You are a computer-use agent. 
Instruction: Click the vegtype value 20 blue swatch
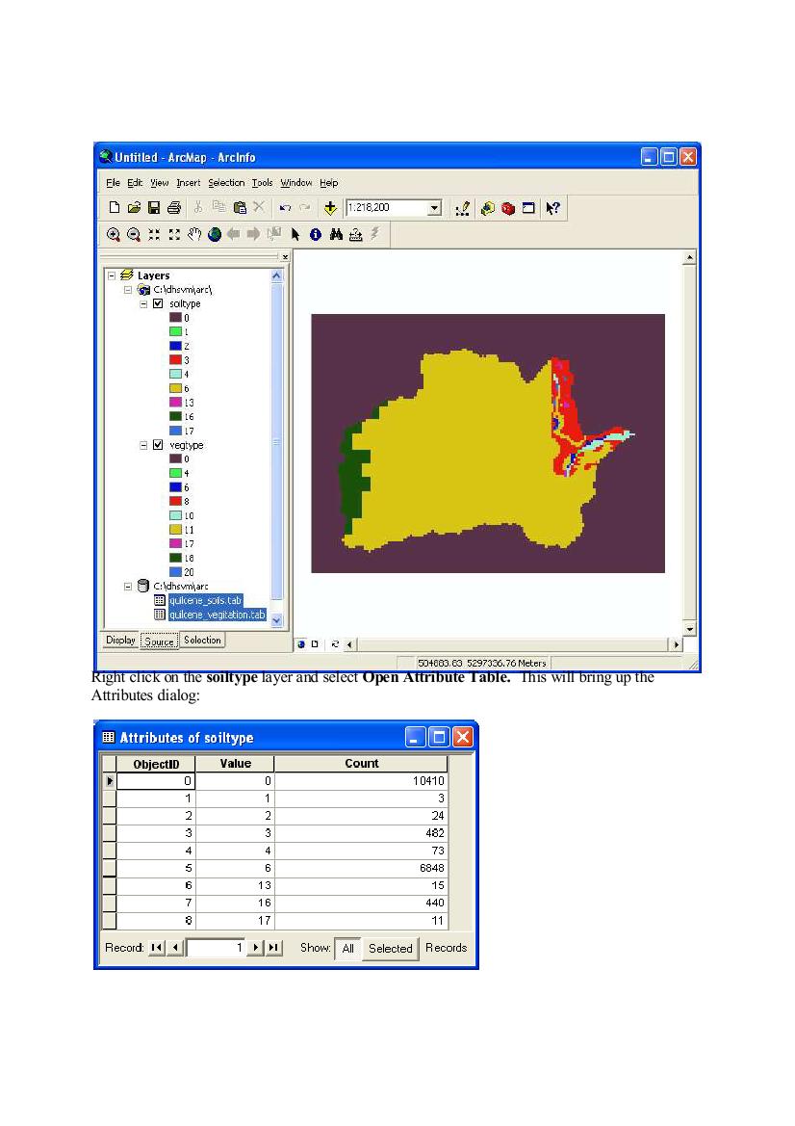(175, 572)
